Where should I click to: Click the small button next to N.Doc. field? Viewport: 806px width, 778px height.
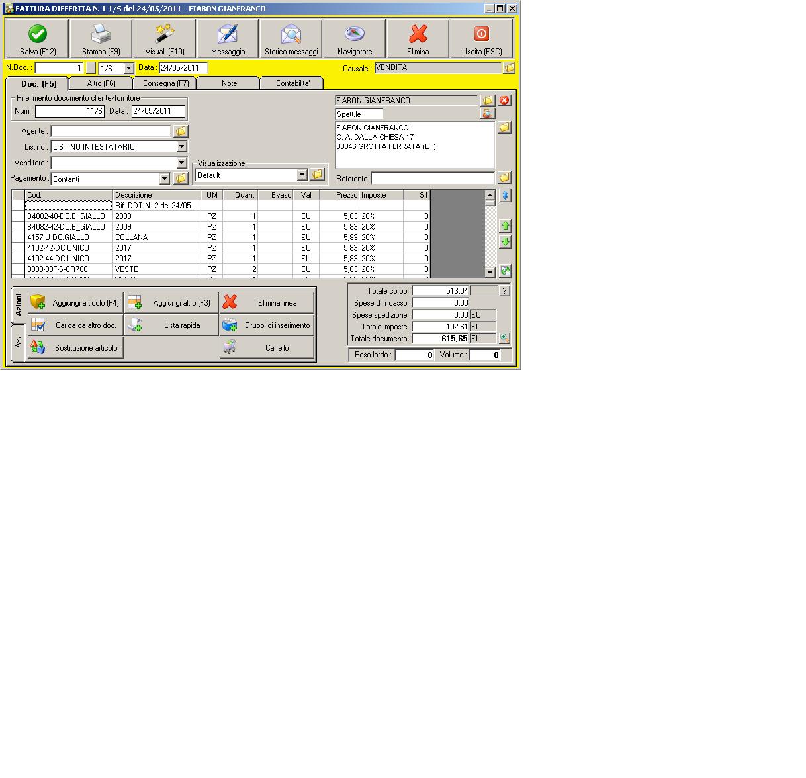point(91,67)
